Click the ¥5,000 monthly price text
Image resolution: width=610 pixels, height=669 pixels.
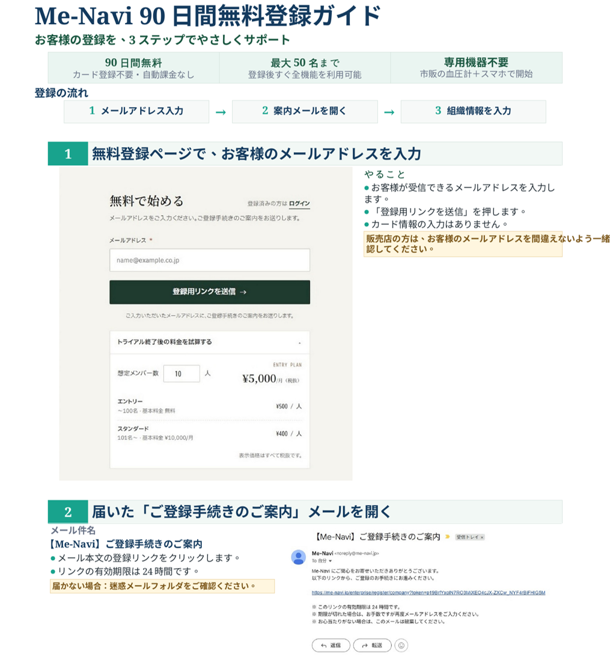coord(270,379)
